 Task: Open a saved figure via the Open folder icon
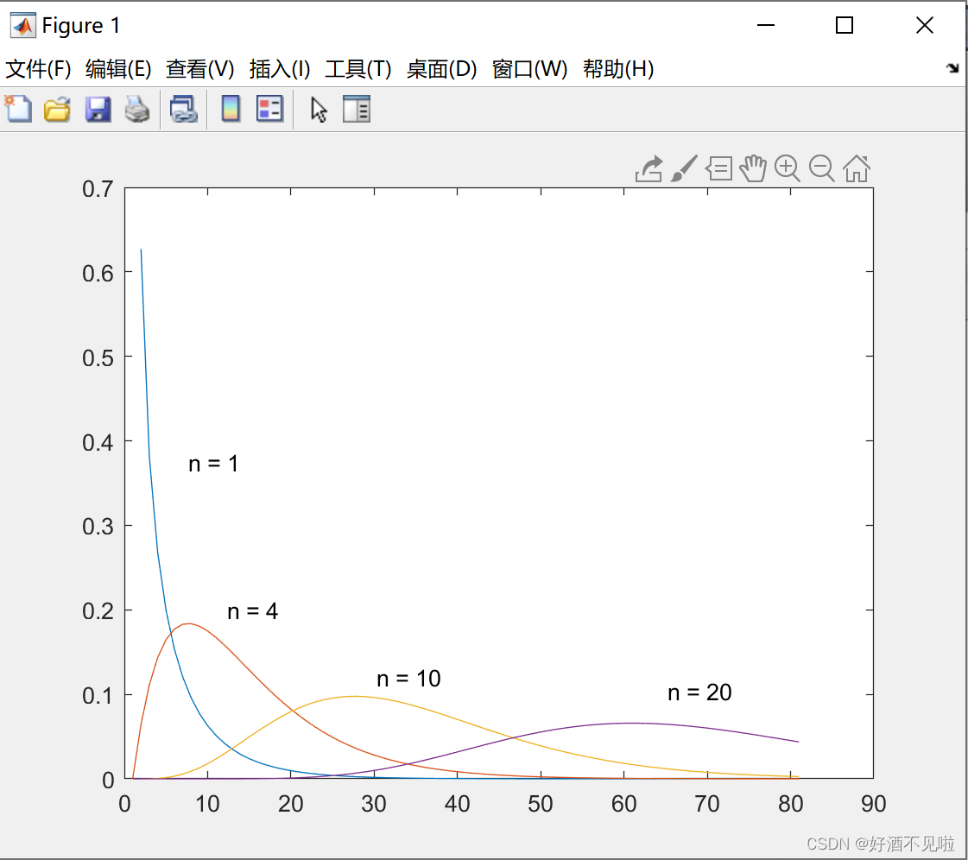(x=57, y=109)
